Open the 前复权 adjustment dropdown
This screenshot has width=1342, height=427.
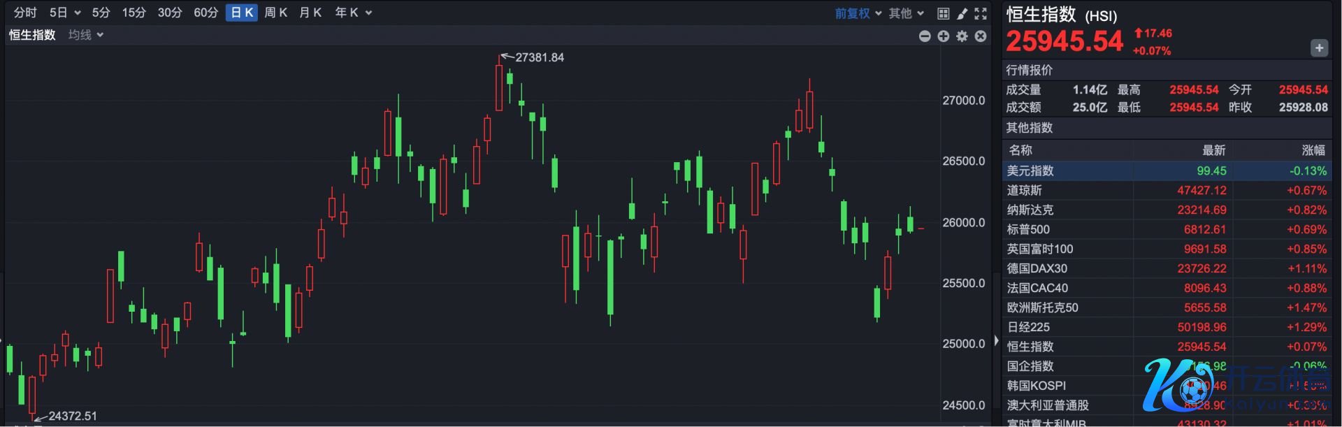pos(858,13)
